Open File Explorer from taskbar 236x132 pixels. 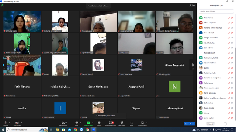(58, 129)
